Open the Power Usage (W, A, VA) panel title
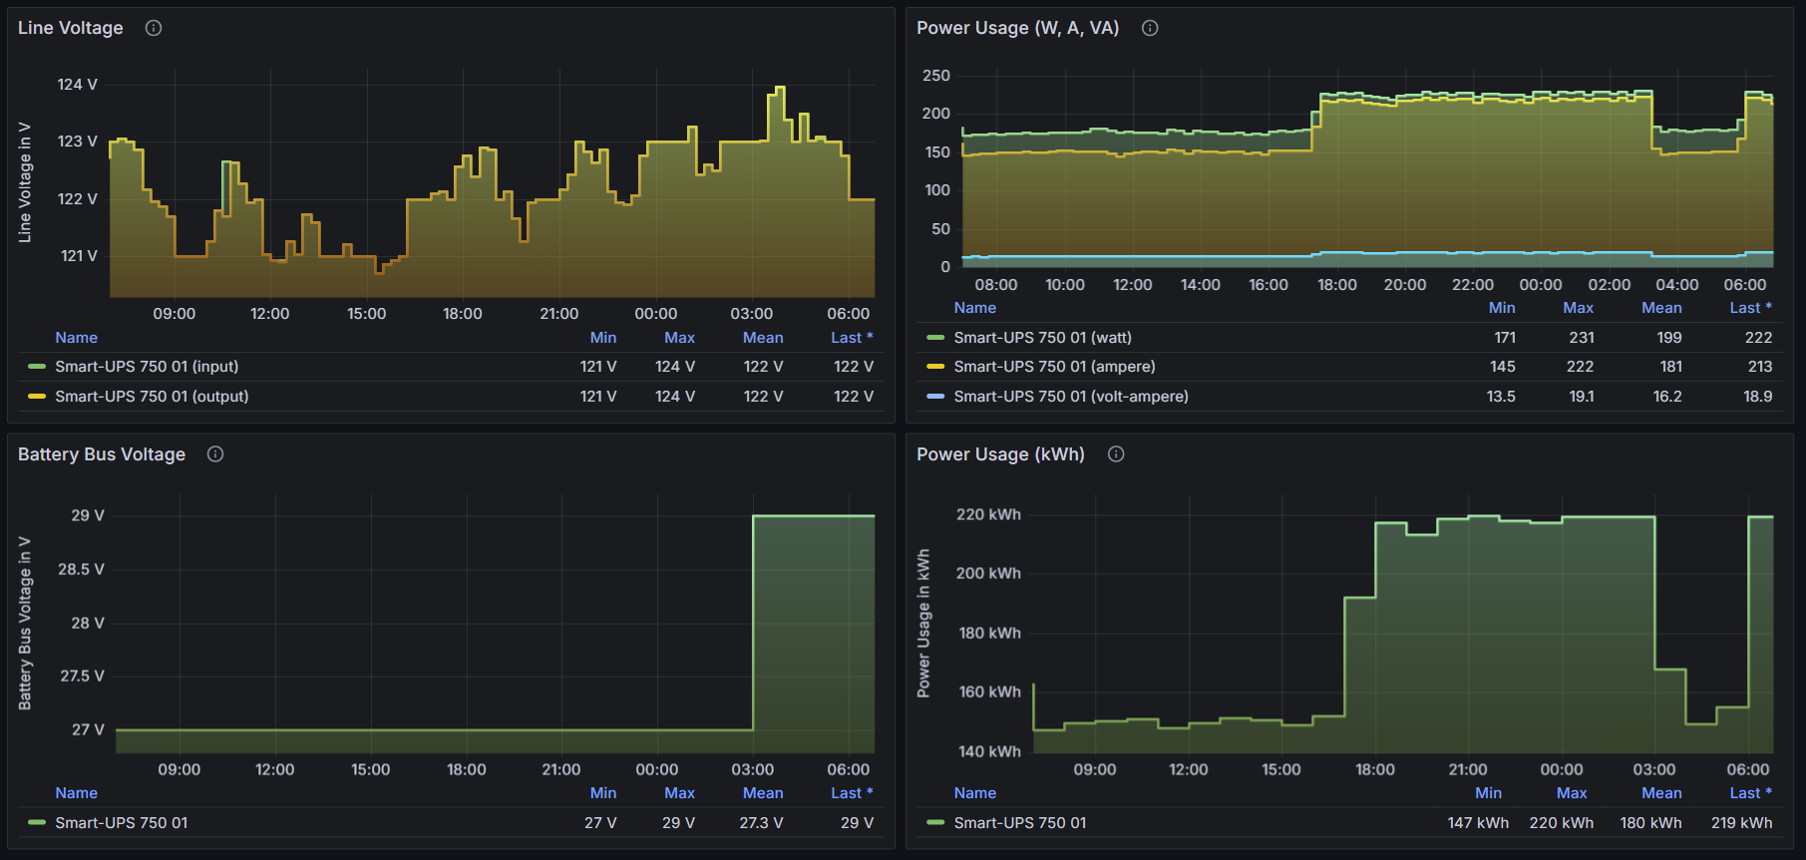This screenshot has height=860, width=1806. point(1018,28)
